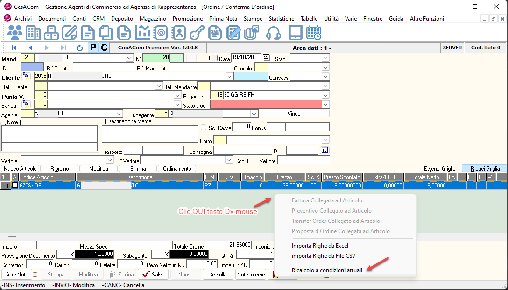The image size is (508, 290).
Task: Open the calendar clock scheduler toolbar icon
Action: [x=314, y=33]
